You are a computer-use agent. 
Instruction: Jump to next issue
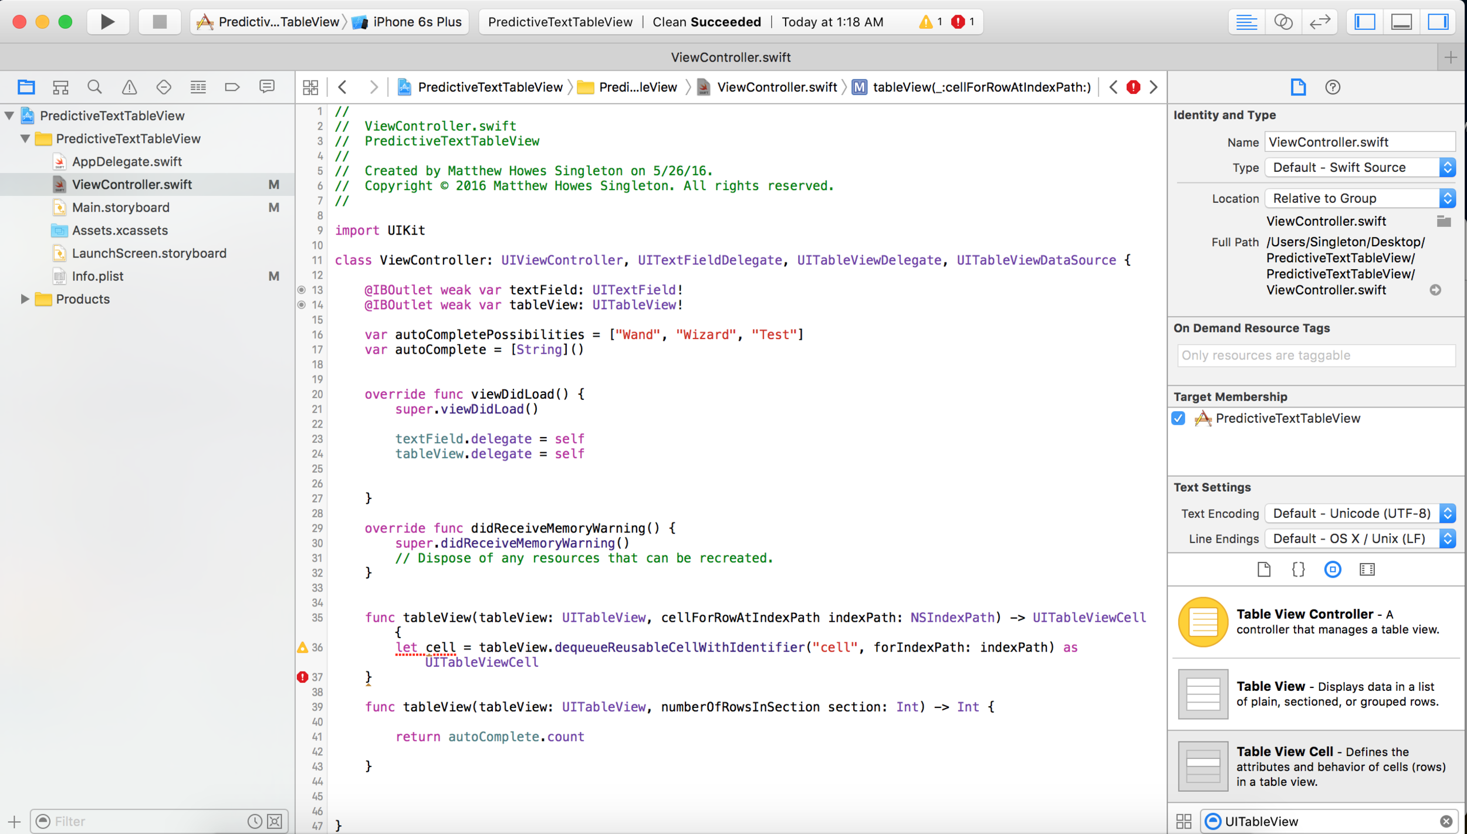1154,87
